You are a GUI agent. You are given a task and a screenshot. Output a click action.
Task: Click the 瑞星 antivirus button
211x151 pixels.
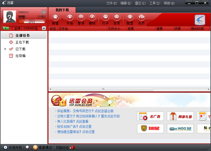click(x=150, y=129)
